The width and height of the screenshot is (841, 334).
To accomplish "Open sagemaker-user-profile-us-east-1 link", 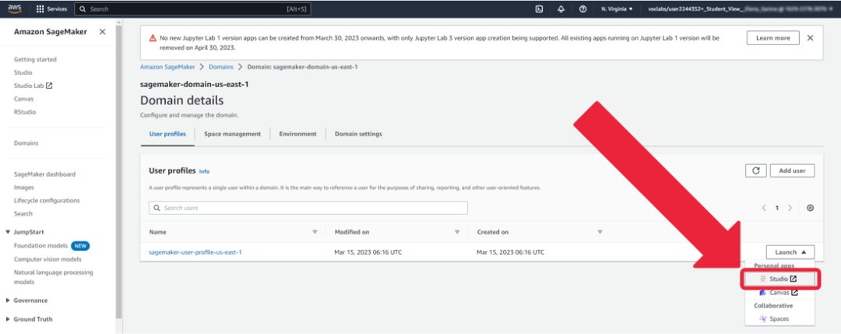I will click(x=195, y=252).
